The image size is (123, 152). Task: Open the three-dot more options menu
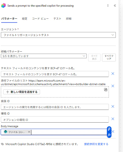[108, 5]
